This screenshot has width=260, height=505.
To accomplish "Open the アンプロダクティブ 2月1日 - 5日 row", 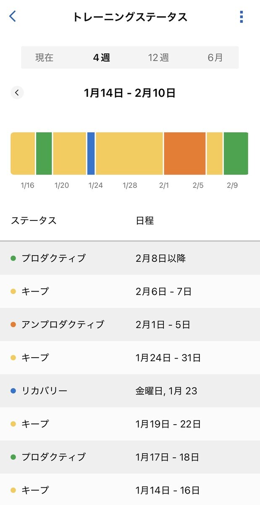I will click(x=130, y=324).
